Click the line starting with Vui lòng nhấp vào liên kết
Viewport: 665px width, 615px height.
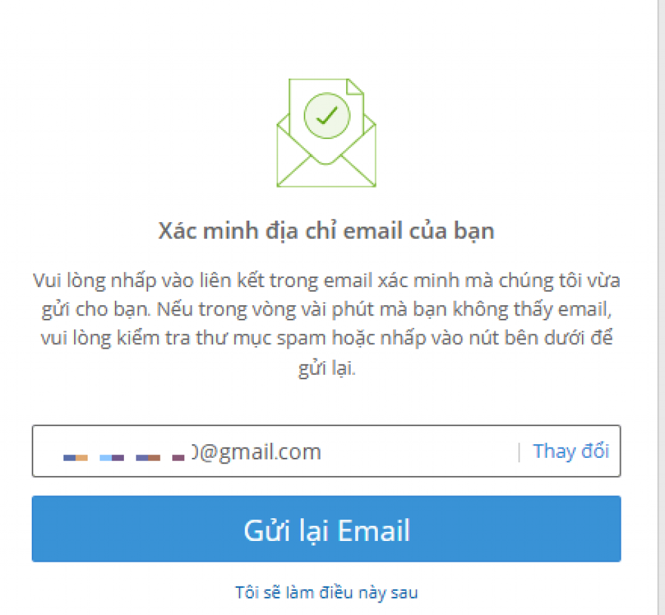326,281
